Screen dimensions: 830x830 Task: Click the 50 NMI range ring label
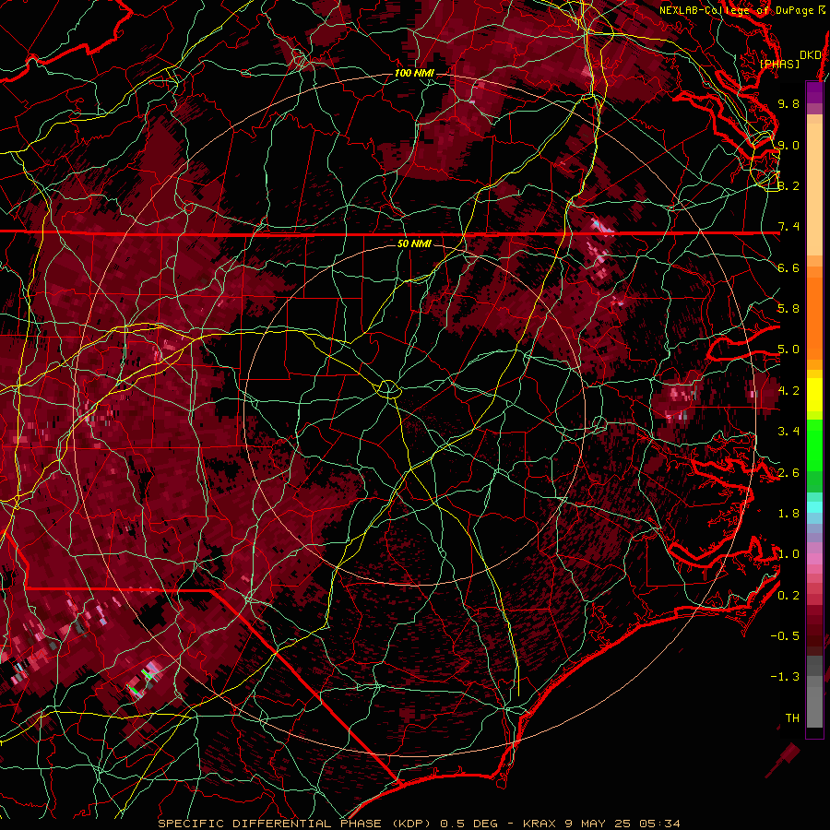[x=414, y=243]
